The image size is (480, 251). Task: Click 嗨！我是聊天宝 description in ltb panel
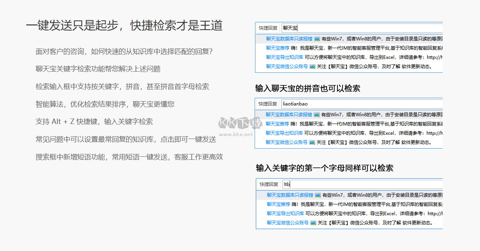367,204
